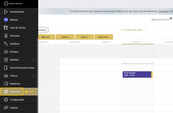The image size is (173, 113).
Task: Open the Memed icon in sidebar
Action: point(6,20)
